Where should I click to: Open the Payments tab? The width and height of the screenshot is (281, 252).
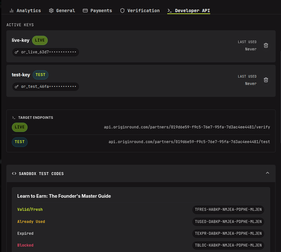97,11
